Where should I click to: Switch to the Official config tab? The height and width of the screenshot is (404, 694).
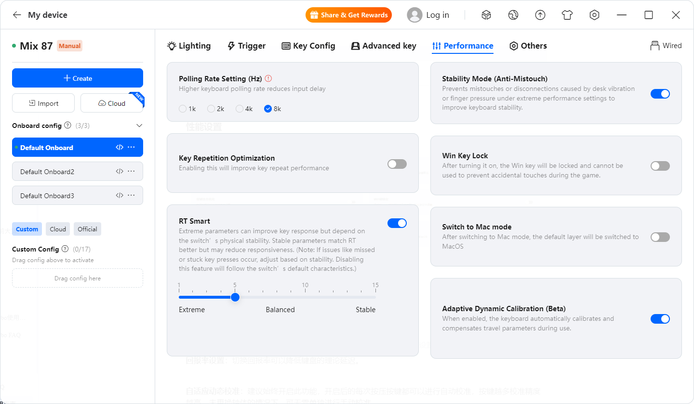pos(87,229)
